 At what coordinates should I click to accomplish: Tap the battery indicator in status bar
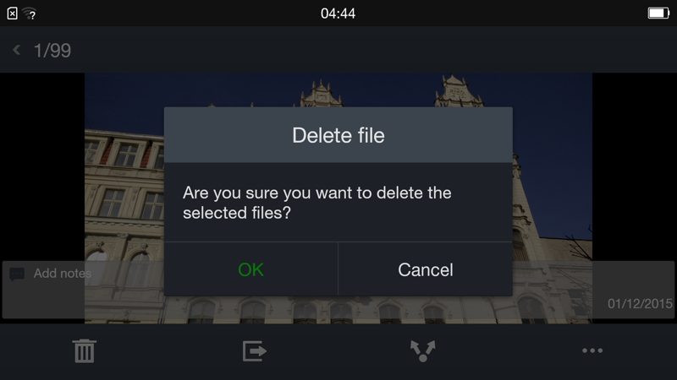(658, 14)
